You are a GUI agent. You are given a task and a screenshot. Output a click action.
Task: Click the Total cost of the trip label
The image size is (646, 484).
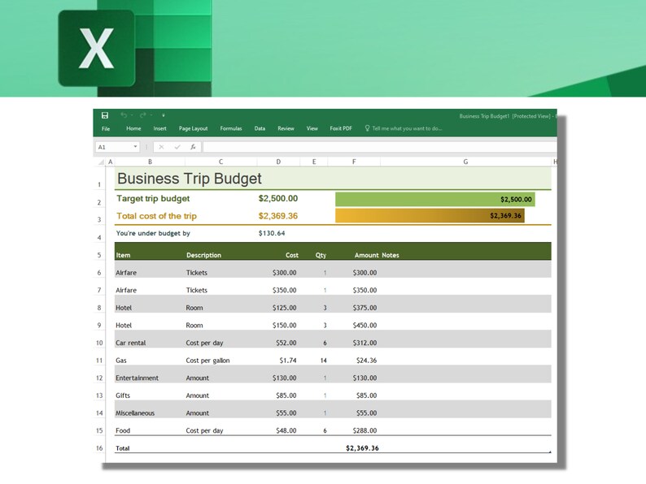click(x=156, y=216)
